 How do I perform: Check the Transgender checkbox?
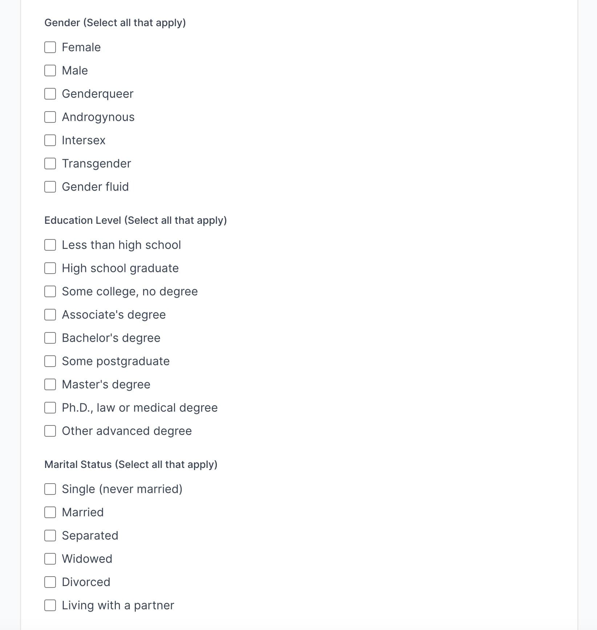click(50, 163)
